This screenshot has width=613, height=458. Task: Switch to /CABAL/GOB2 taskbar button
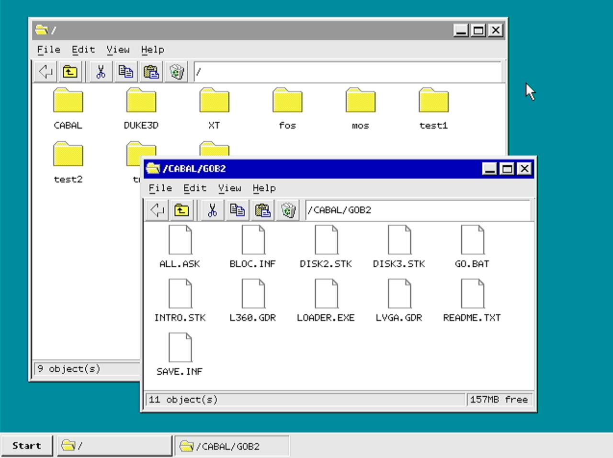point(232,446)
